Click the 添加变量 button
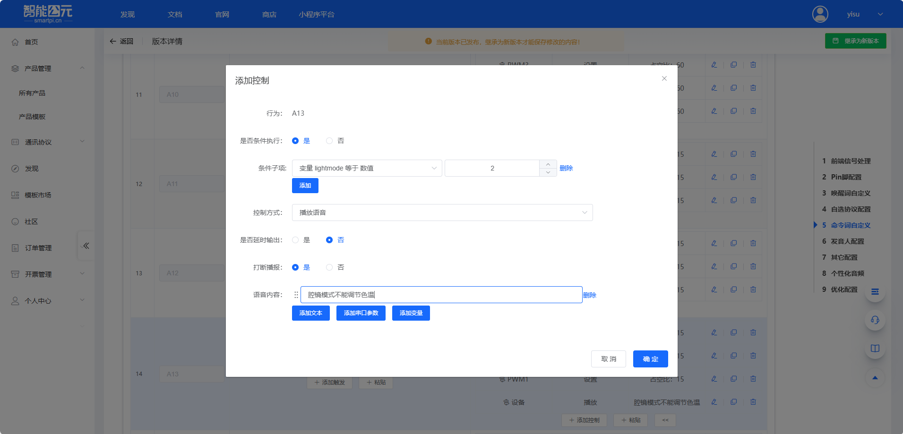Image resolution: width=903 pixels, height=434 pixels. (x=411, y=313)
